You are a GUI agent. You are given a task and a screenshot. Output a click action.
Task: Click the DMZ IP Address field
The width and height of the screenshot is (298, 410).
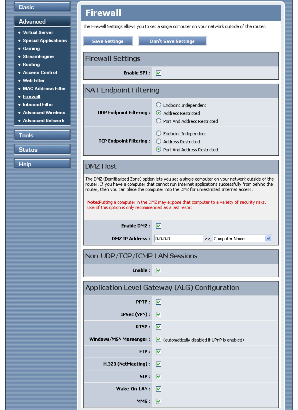click(x=179, y=239)
